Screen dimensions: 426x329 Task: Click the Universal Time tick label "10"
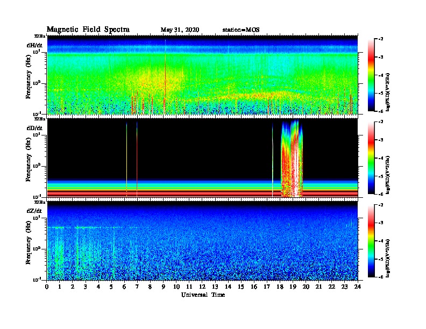pos(176,287)
